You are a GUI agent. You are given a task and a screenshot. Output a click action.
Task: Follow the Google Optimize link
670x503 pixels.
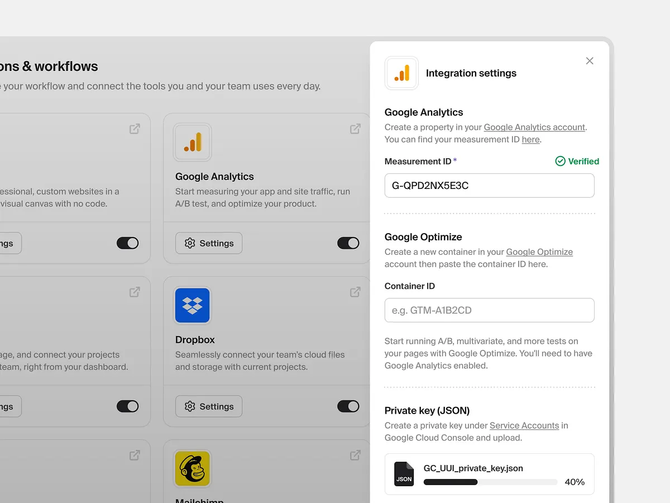pyautogui.click(x=539, y=251)
